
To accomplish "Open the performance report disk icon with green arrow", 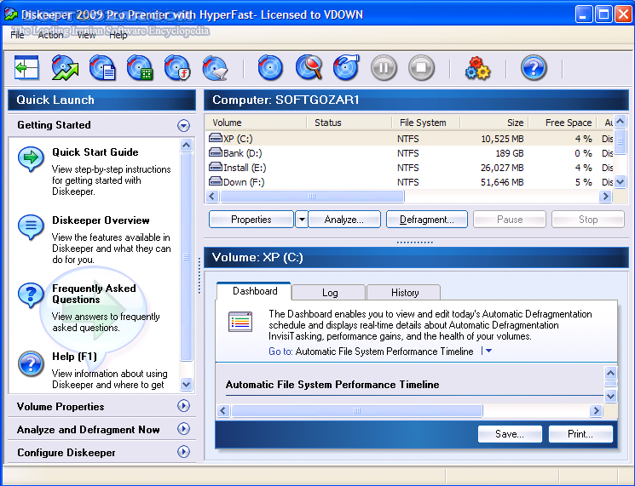I will tap(65, 67).
